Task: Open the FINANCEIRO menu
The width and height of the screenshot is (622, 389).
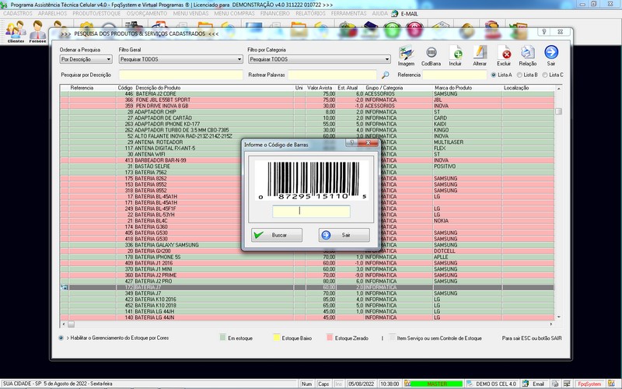Action: tap(275, 13)
